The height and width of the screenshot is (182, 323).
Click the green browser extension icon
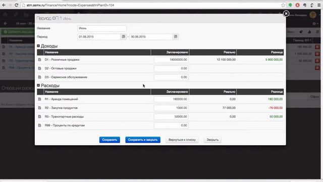(x=290, y=5)
